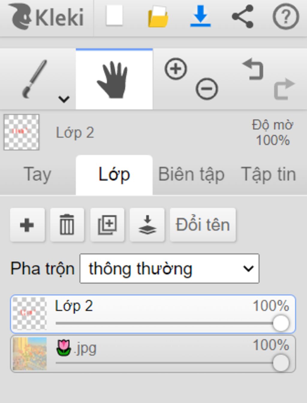
Task: Merge the layer down
Action: point(147,225)
